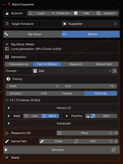Select the Inbetweening generation mode

(19, 64)
